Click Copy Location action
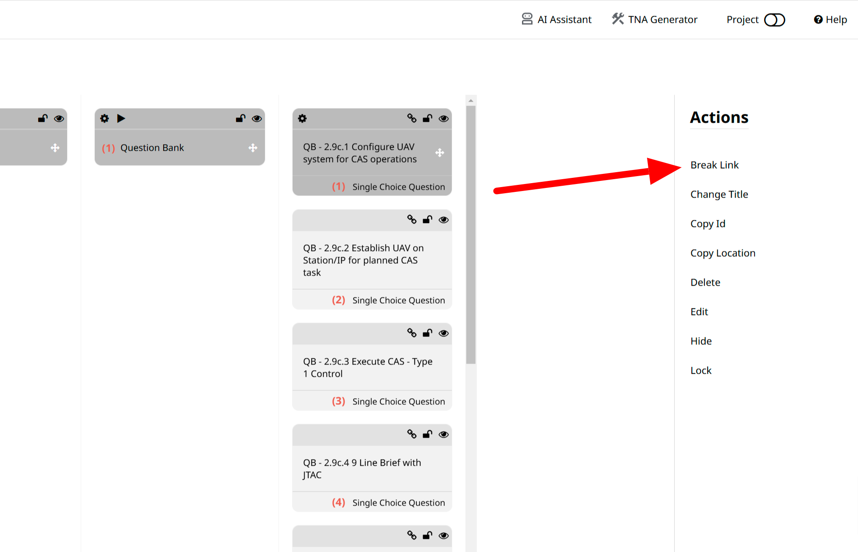The image size is (858, 552). click(722, 253)
